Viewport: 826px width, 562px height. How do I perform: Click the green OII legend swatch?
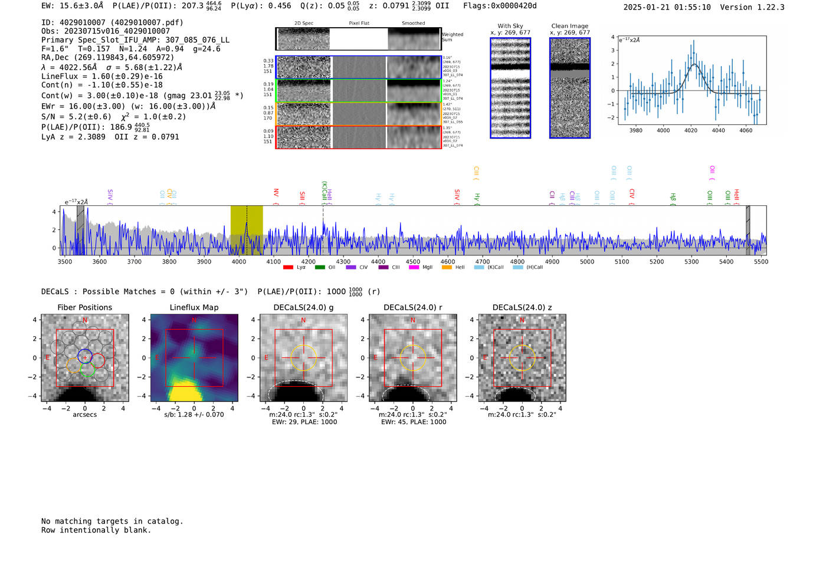(320, 267)
